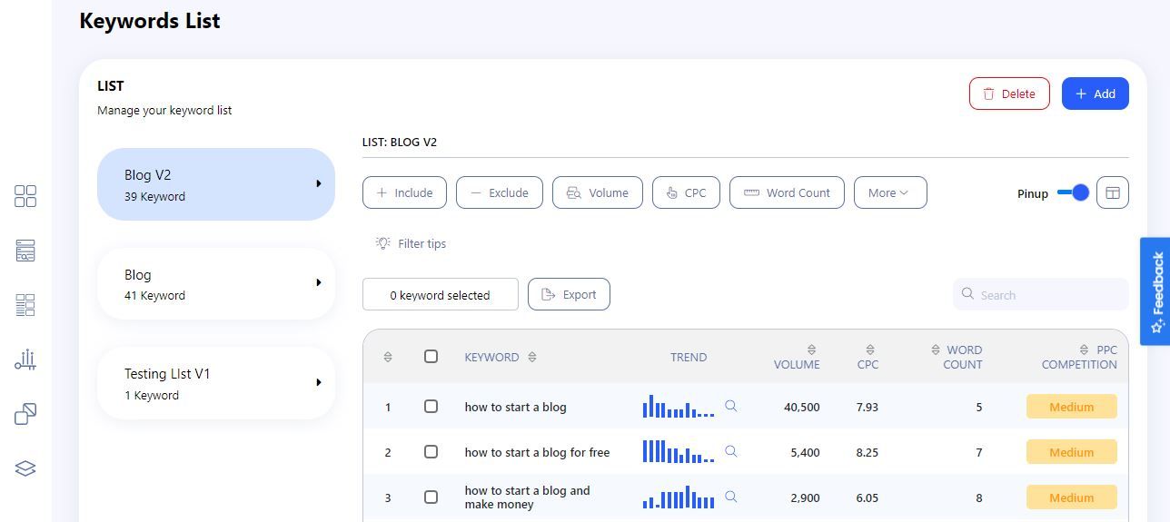Click into the keyword Search field
The image size is (1170, 522).
(1041, 294)
